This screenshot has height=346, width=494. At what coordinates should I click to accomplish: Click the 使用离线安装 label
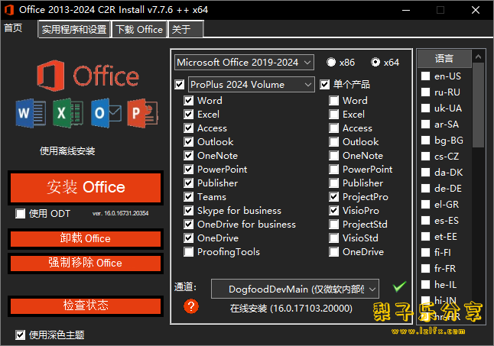(67, 151)
